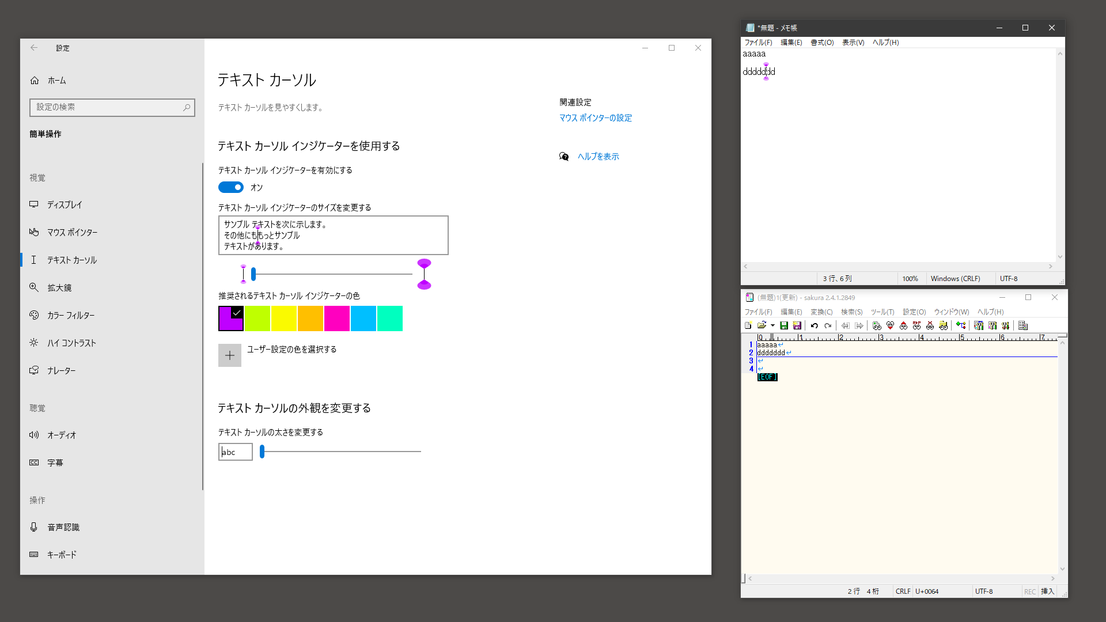This screenshot has height=622, width=1106.
Task: Click the New file icon in sakura toolbar
Action: (x=748, y=325)
